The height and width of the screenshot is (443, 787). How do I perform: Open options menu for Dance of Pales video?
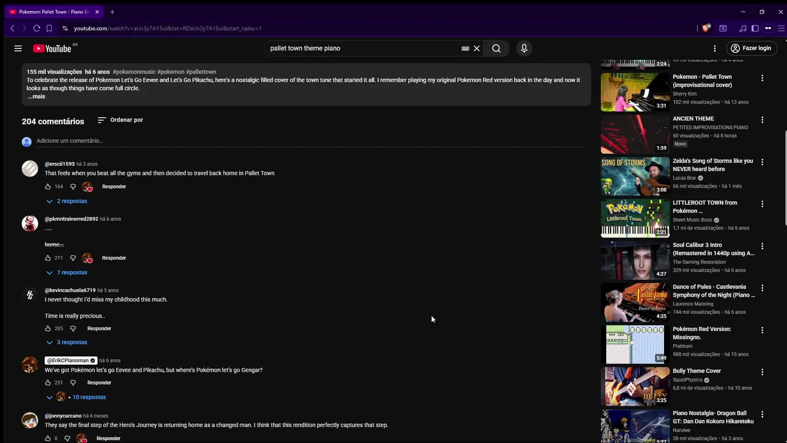pos(762,288)
